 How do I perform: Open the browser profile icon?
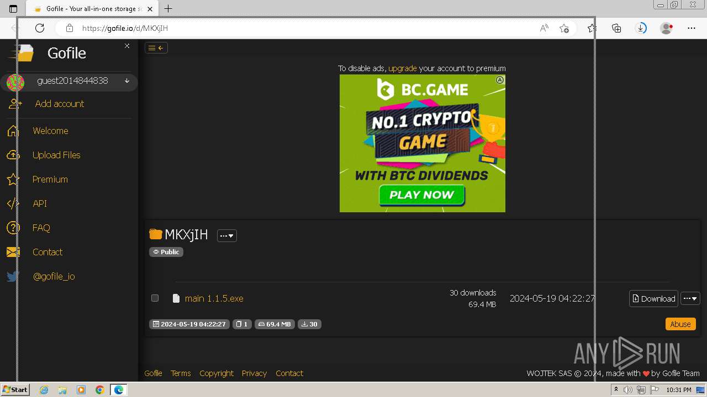tap(667, 28)
